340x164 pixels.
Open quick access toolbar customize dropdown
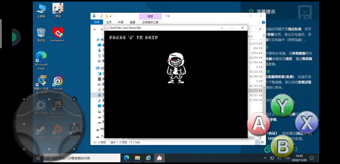click(110, 16)
